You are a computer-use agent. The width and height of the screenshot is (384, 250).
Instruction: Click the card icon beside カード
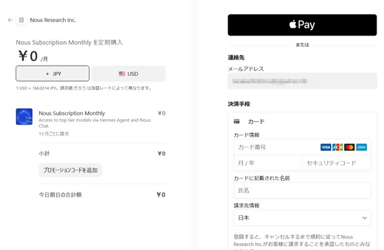tap(237, 121)
